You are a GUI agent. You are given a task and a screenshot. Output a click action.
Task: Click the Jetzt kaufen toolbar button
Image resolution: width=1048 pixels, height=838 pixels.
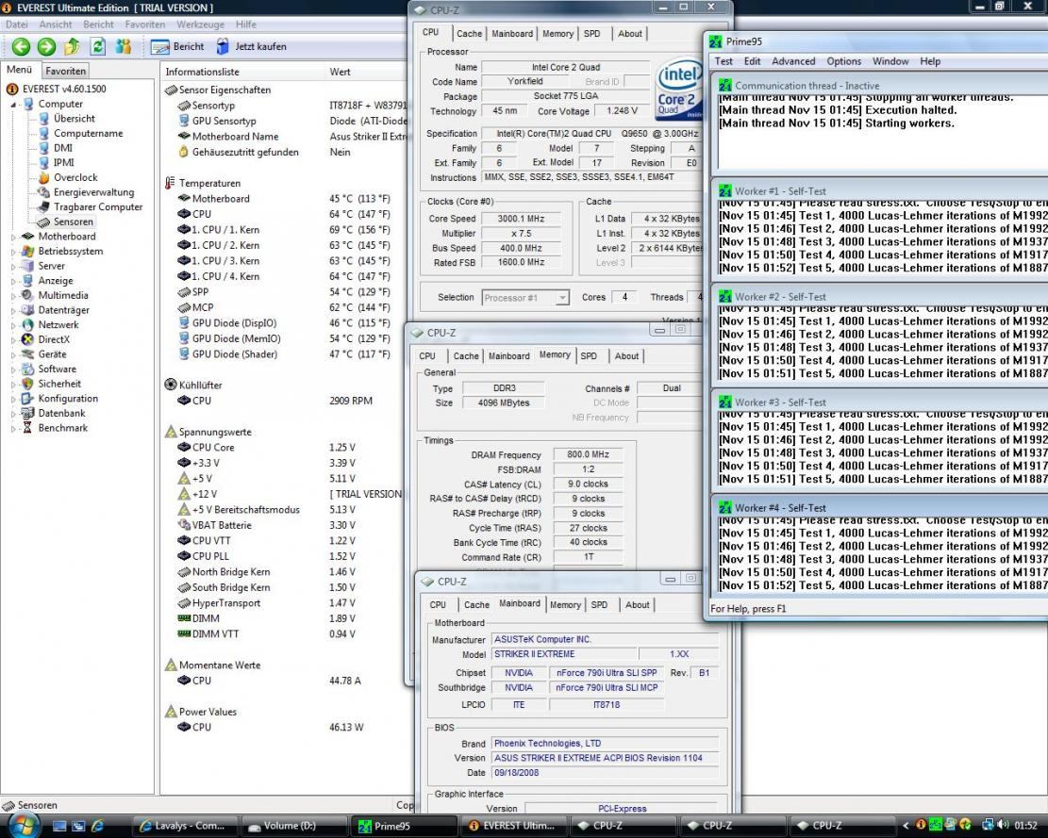tap(251, 46)
